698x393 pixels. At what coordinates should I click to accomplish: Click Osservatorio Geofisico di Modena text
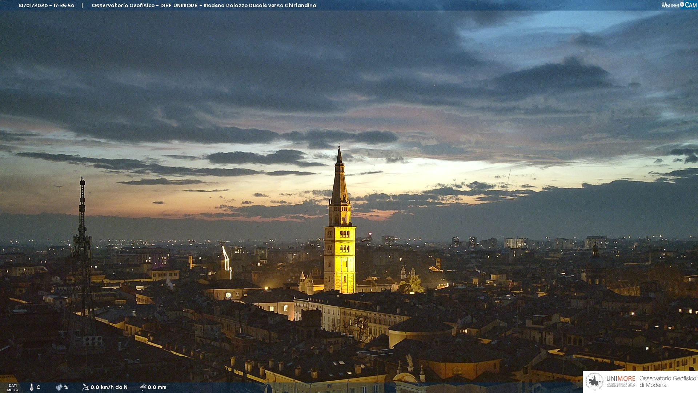point(667,381)
